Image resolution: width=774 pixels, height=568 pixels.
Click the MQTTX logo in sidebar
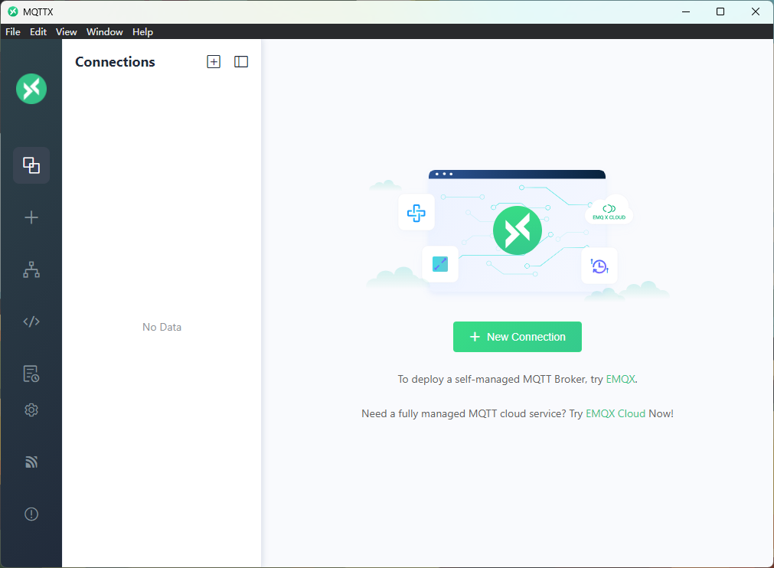click(31, 89)
